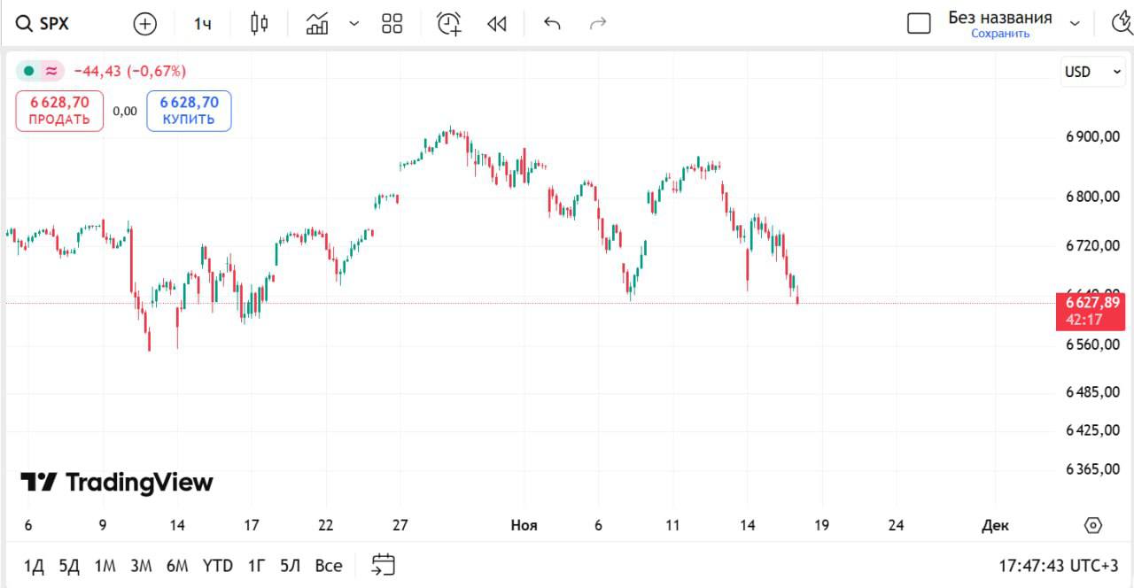Open candlestick chart type selector
This screenshot has width=1134, height=588.
259,24
